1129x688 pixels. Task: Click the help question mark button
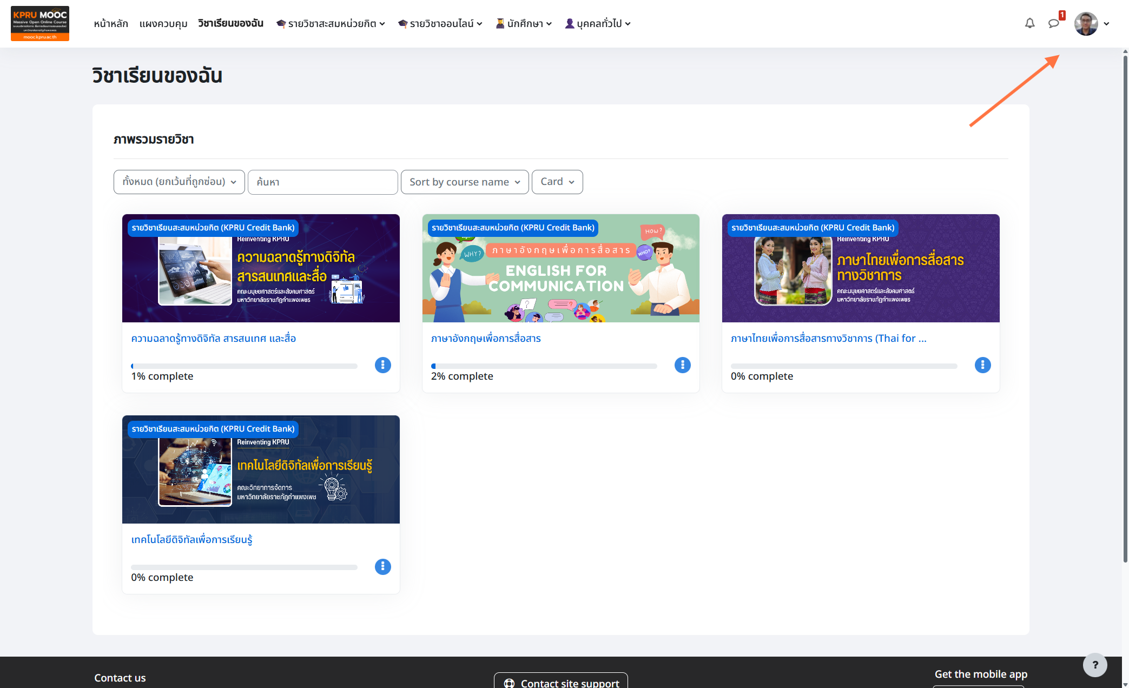(x=1095, y=665)
